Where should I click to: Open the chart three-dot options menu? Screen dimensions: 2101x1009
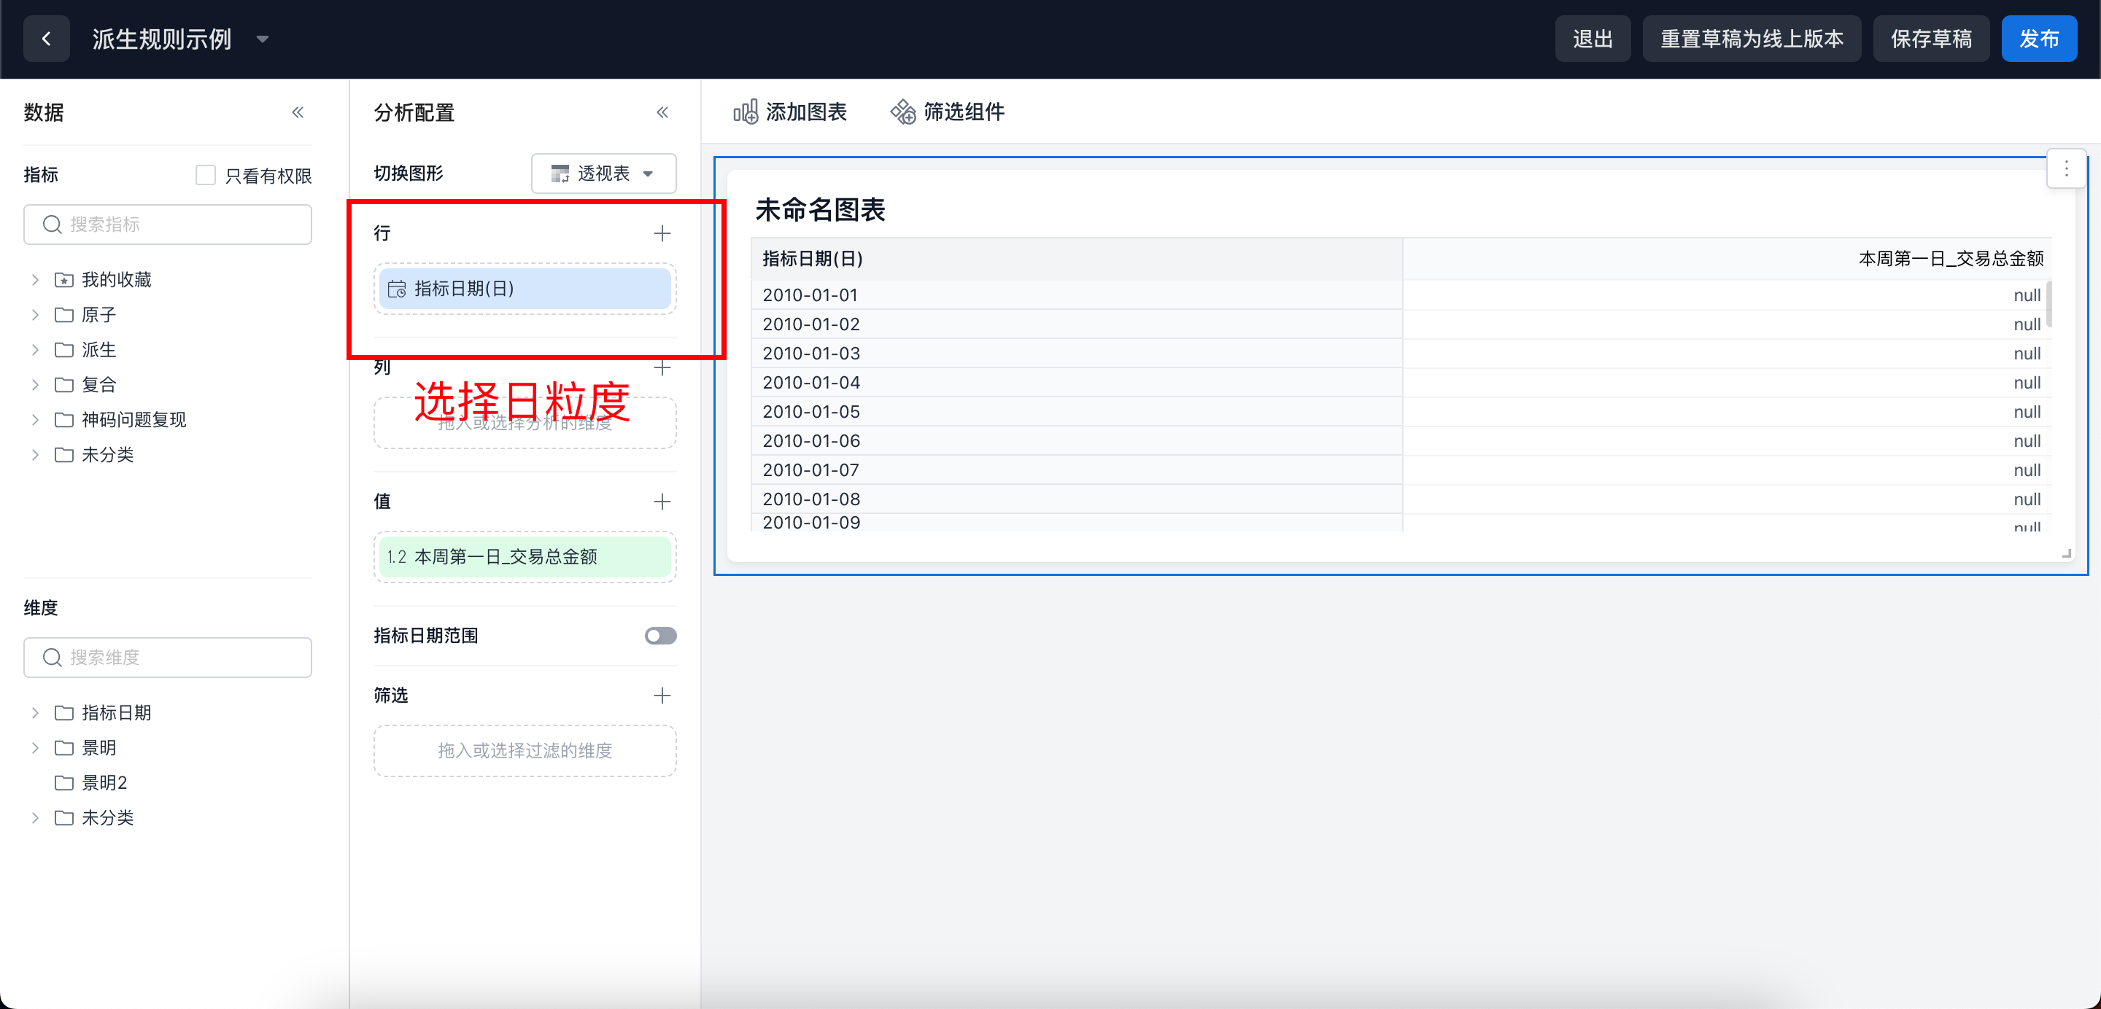2066,168
